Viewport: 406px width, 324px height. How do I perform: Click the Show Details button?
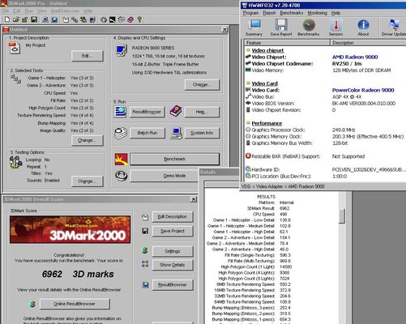(173, 265)
